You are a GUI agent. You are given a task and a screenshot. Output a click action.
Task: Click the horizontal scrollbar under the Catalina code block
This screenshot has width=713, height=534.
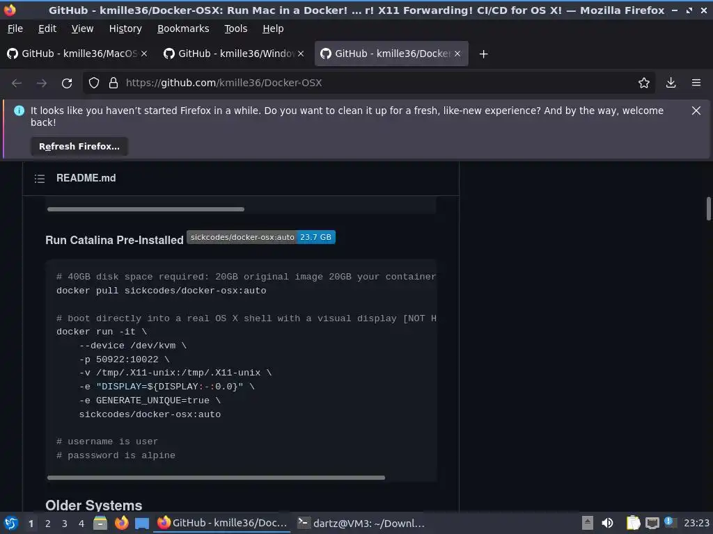click(x=216, y=478)
